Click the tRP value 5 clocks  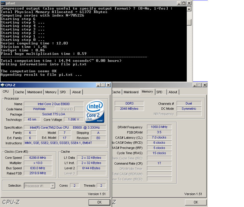159,148
